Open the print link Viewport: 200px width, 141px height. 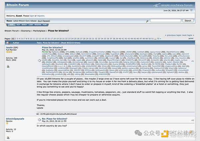coord(191,38)
